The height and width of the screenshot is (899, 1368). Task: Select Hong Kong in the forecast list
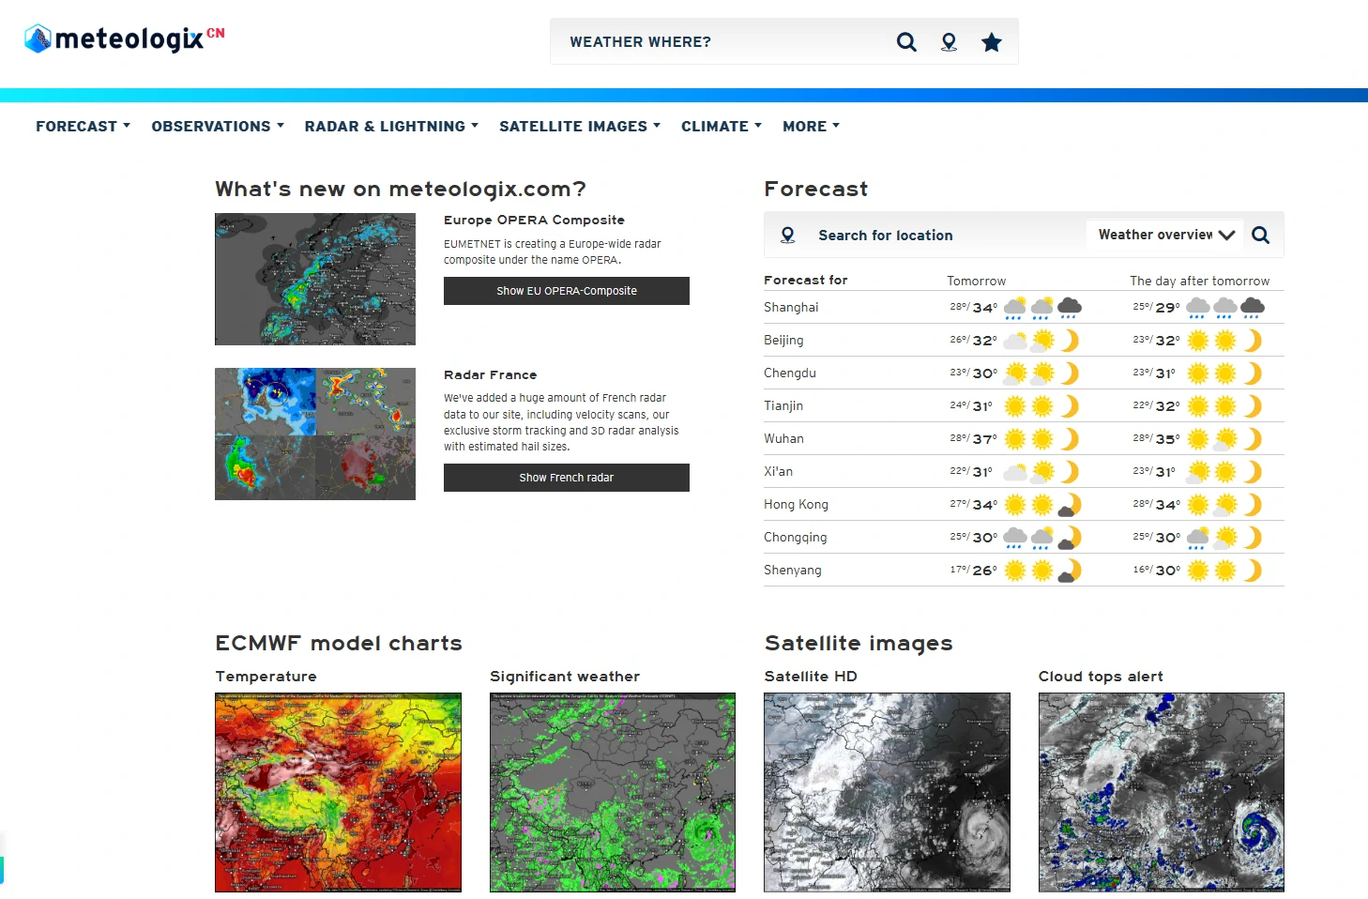tap(796, 504)
